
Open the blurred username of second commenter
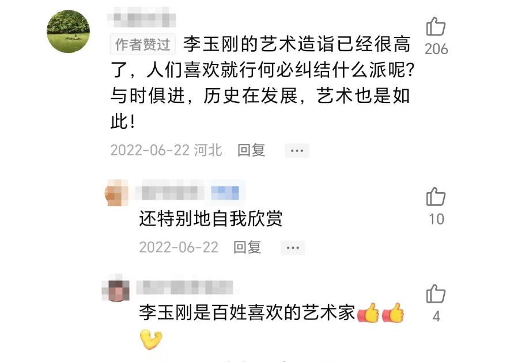(x=170, y=192)
